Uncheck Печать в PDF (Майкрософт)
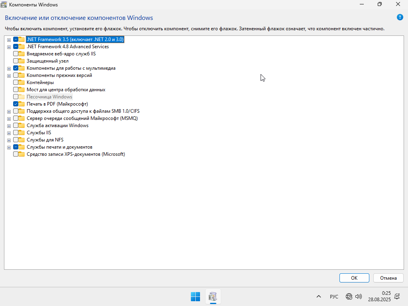Screen dimensions: 408x306 tap(16, 104)
